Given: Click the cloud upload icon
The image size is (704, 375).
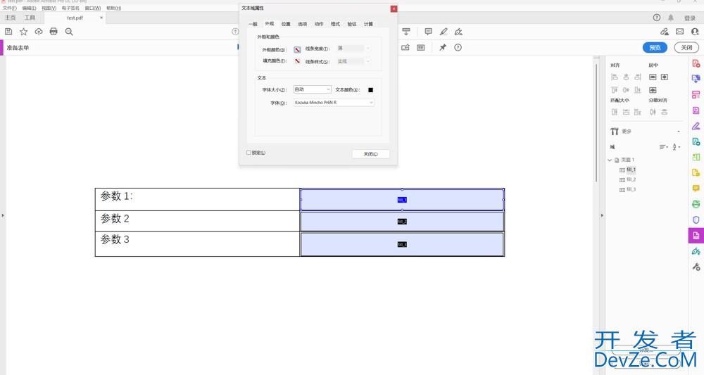Looking at the screenshot, I should pyautogui.click(x=39, y=32).
